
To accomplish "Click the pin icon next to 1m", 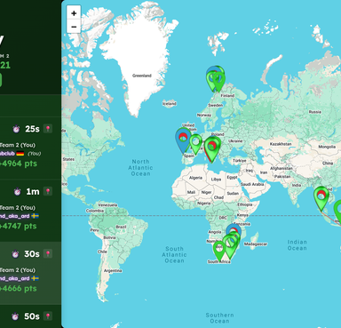I will [48, 191].
